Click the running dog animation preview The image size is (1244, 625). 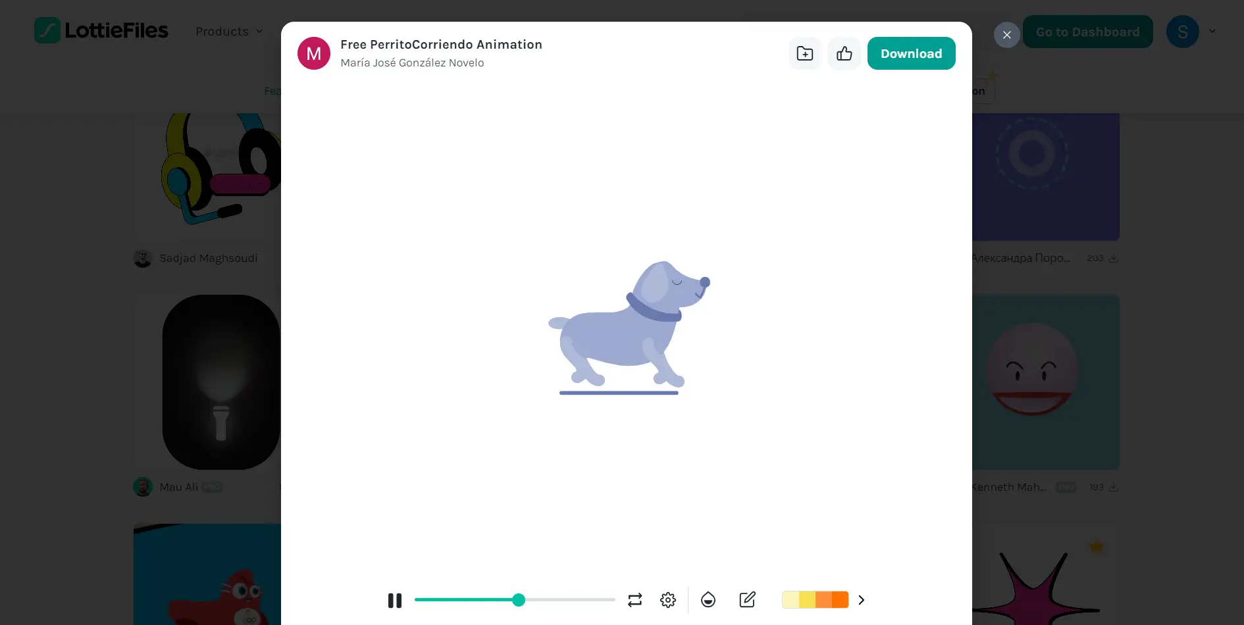coord(629,328)
